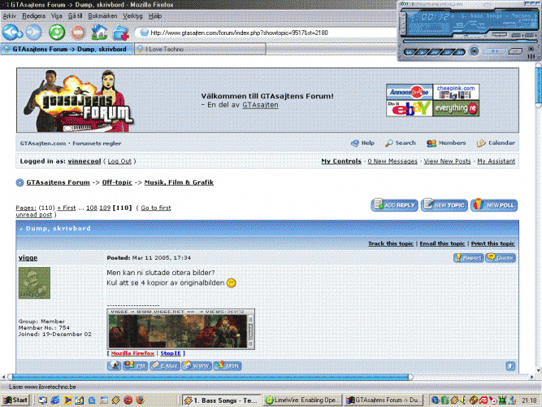This screenshot has width=542, height=407.
Task: Click the Log Out link
Action: (119, 161)
